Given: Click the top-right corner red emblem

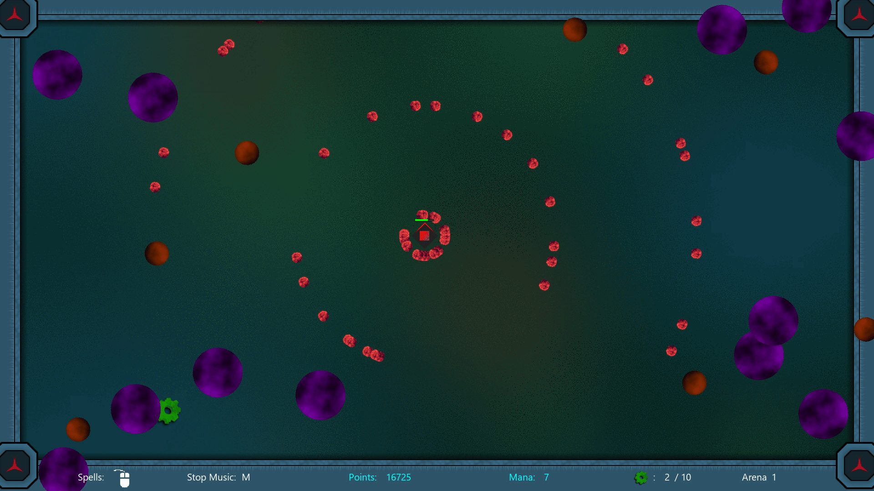Looking at the screenshot, I should tap(859, 15).
